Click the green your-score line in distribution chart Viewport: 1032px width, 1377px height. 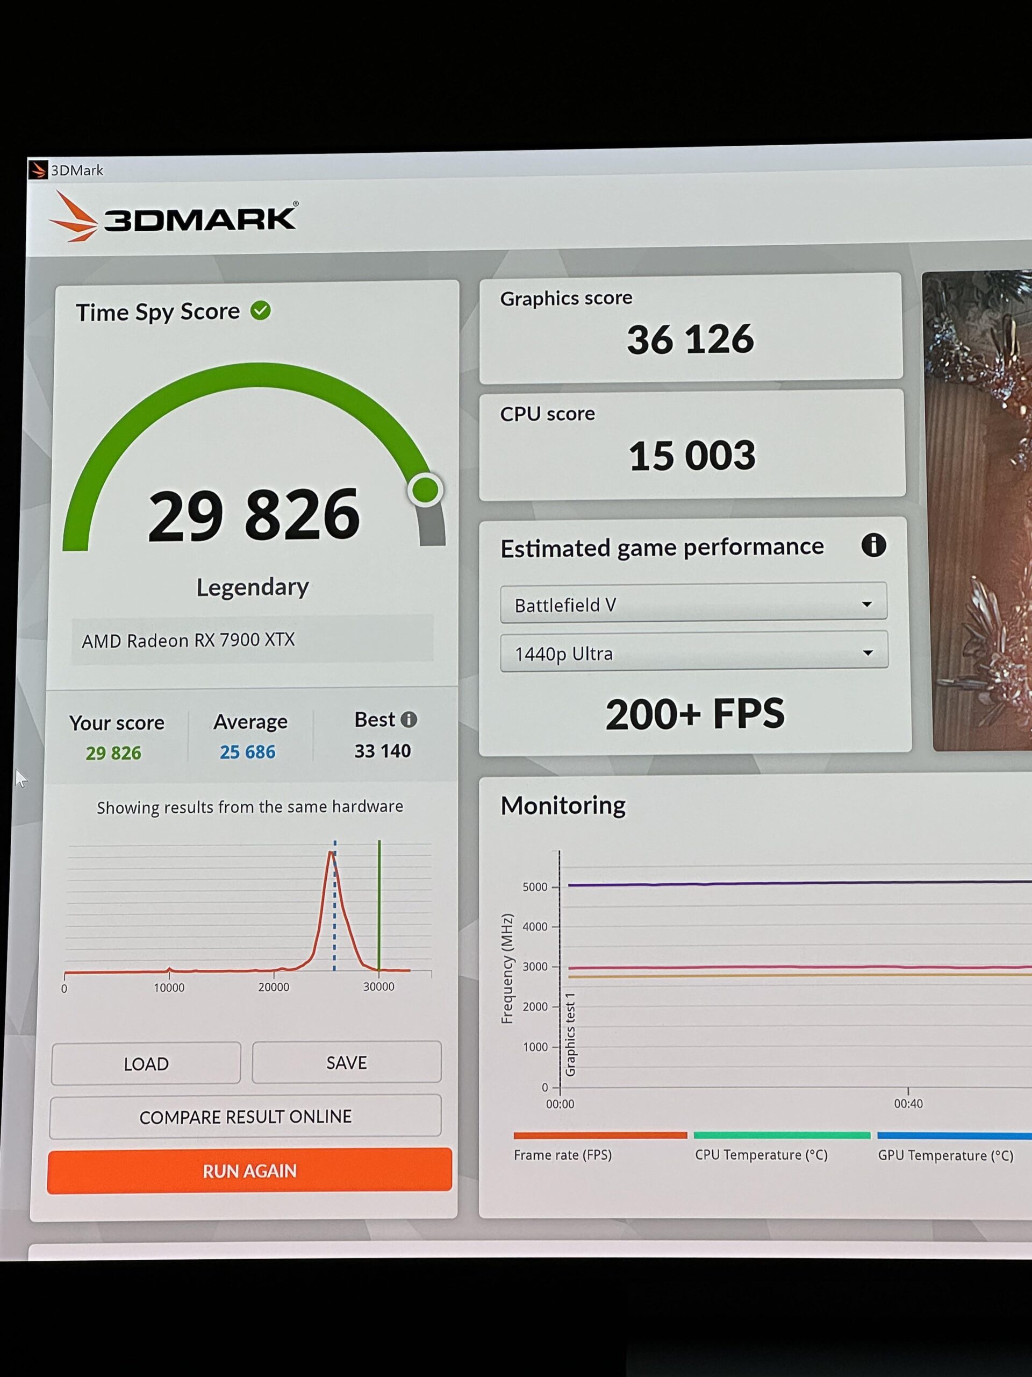click(x=379, y=905)
